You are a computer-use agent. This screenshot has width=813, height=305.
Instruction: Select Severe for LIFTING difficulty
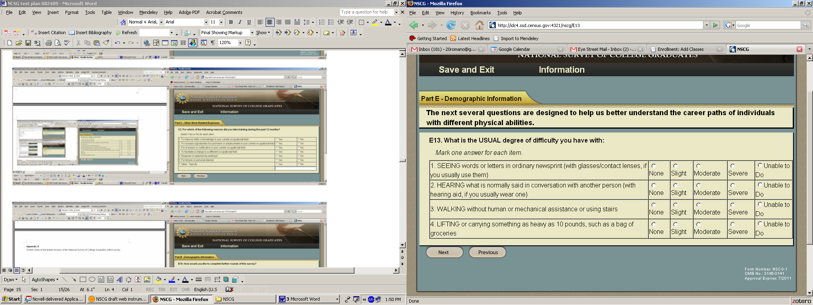(x=732, y=224)
